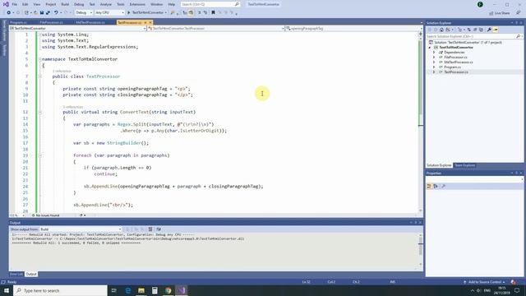Image resolution: width=526 pixels, height=296 pixels.
Task: Select TextProcessor.cs in Solution Explorer
Action: pos(456,72)
